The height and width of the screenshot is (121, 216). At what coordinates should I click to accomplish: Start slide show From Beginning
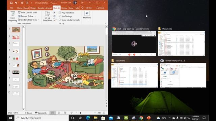(12, 16)
